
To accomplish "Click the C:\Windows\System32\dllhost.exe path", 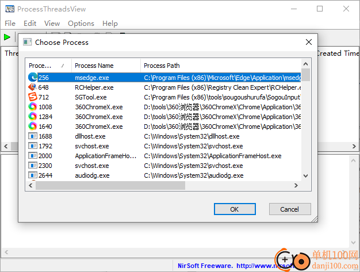I will [x=192, y=136].
